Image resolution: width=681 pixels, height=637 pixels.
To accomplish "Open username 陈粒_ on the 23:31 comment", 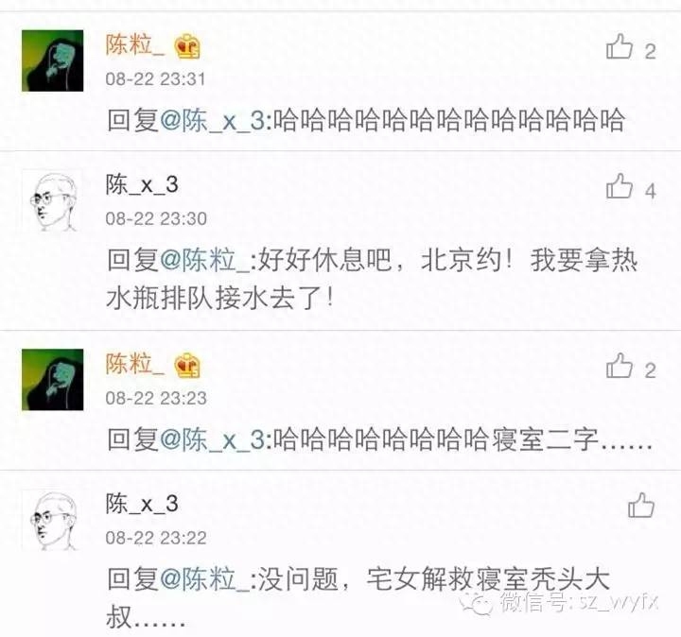I will 135,45.
